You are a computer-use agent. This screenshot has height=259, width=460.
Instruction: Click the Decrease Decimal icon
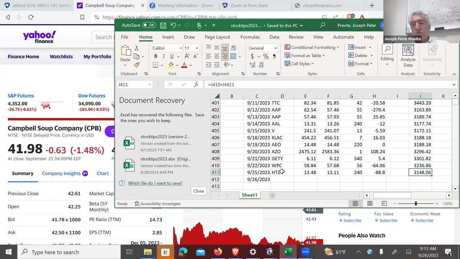tap(261, 65)
